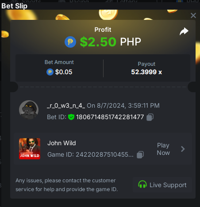The image size is (200, 207).
Task: Click the chevron arrow next to Play Now
Action: (x=183, y=149)
